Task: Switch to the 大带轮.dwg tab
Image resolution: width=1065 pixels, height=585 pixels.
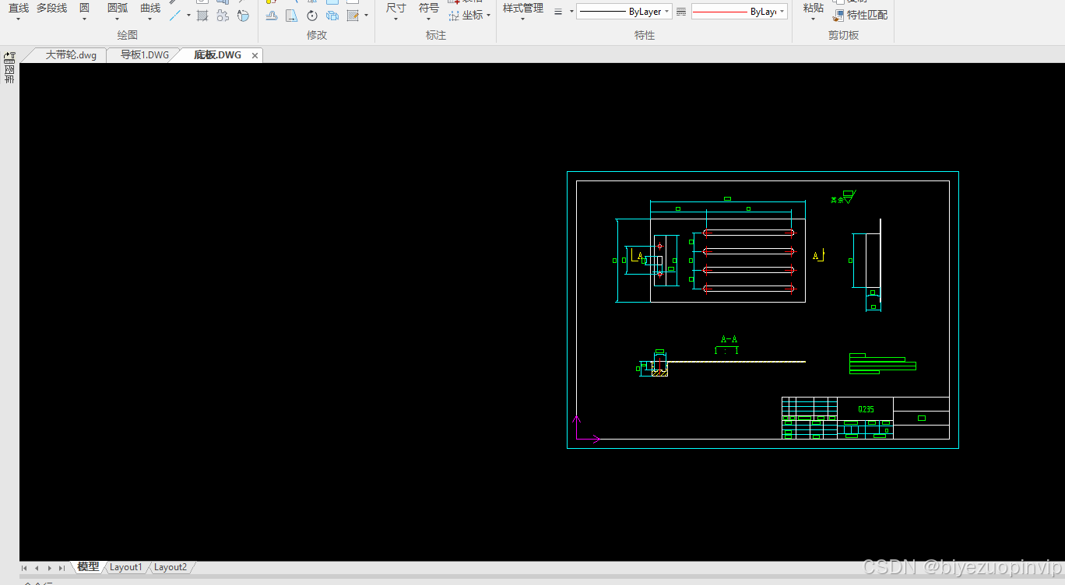Action: [x=71, y=55]
